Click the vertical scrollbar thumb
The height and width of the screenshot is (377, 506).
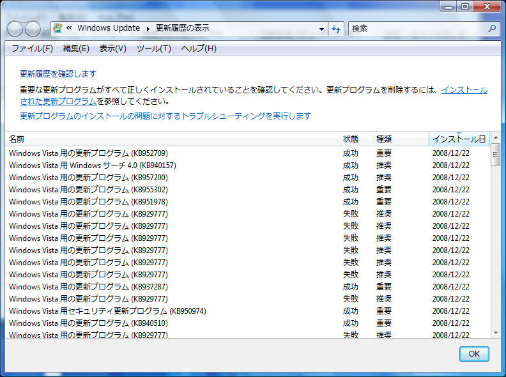tap(495, 155)
